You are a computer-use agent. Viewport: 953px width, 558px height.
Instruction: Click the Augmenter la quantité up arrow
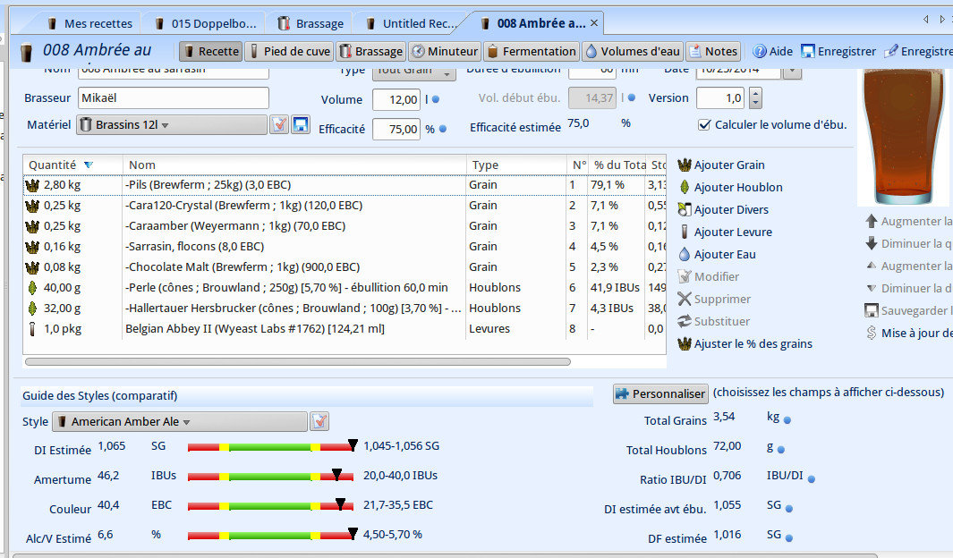coord(872,221)
